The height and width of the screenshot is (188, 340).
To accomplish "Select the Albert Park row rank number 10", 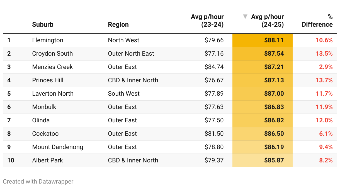I will coord(11,160).
